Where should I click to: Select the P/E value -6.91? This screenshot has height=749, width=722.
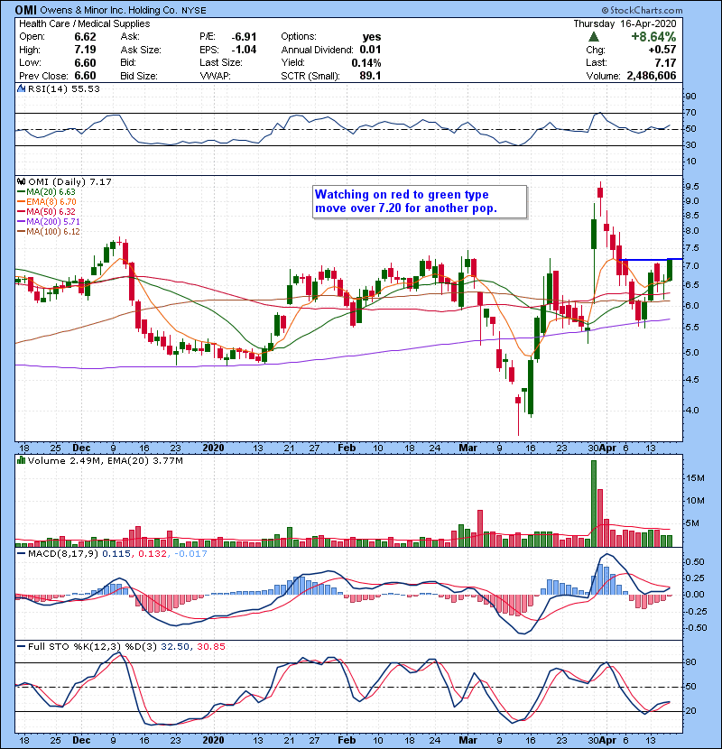pos(244,37)
